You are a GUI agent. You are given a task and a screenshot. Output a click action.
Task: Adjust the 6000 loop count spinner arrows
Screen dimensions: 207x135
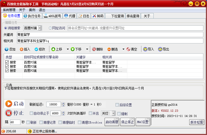coord(63,113)
